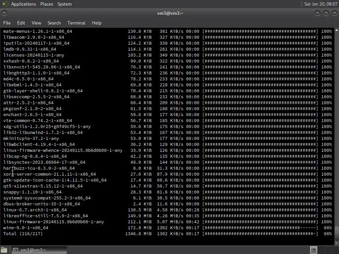Open the System panel menu
Screen dimensions: 339x254
coord(65,4)
